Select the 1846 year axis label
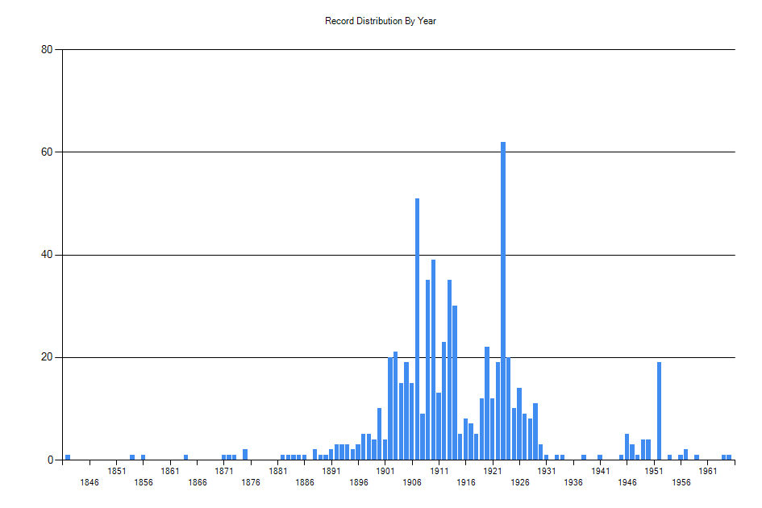This screenshot has width=762, height=508. tap(90, 481)
